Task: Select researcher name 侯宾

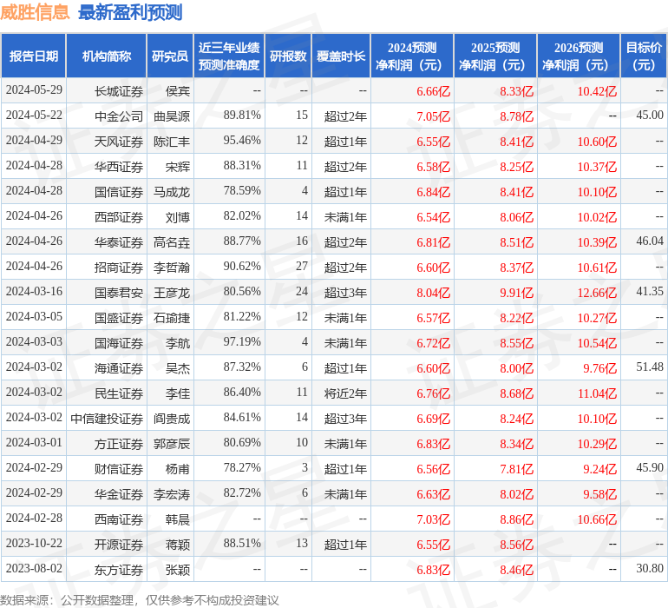Action: 178,91
